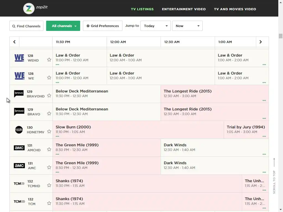Open AMC Dark Winds listing

pos(214,166)
